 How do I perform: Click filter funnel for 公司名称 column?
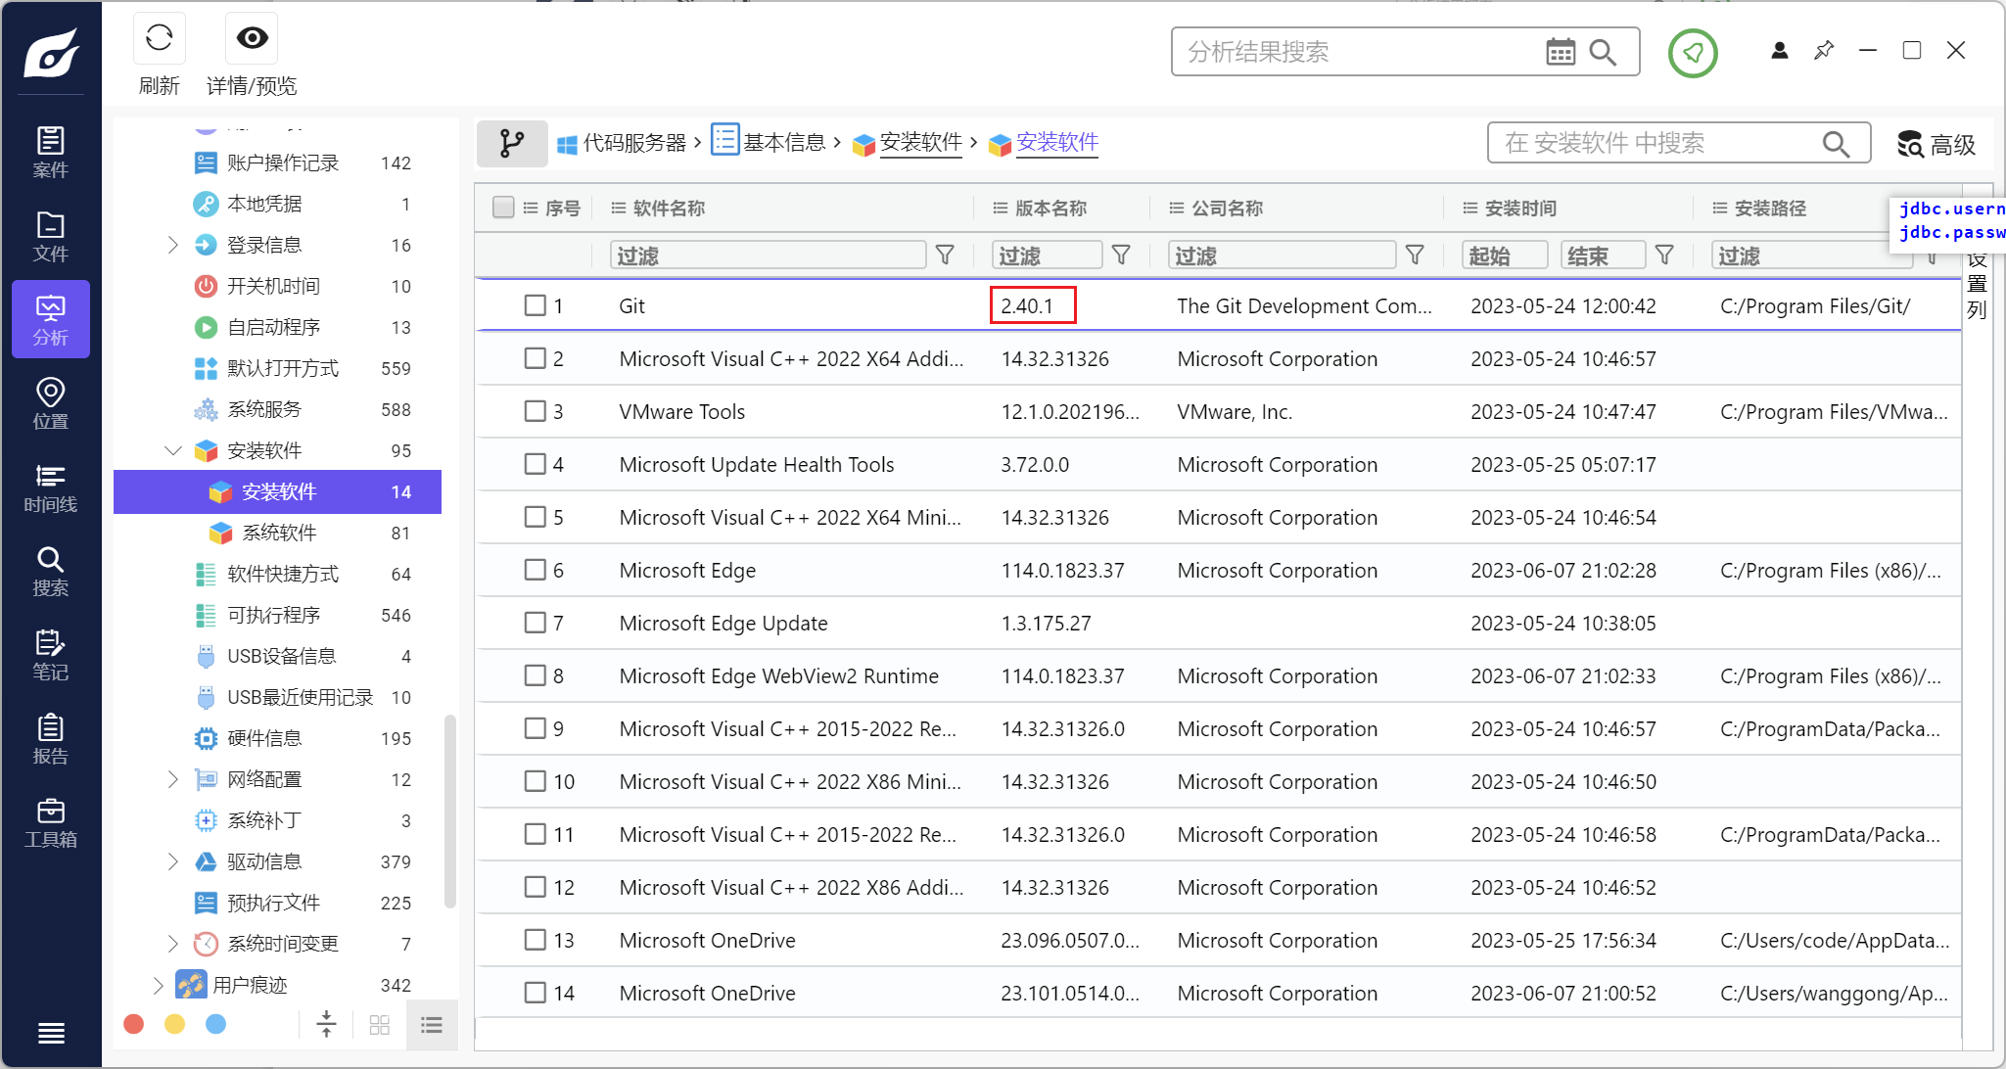[x=1415, y=255]
